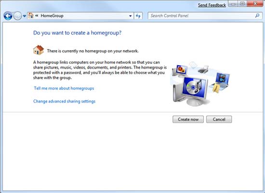Focus the Search Control Panel field
265x193 pixels.
[x=205, y=16]
